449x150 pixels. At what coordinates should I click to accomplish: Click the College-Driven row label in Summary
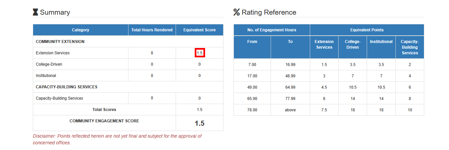pyautogui.click(x=49, y=64)
